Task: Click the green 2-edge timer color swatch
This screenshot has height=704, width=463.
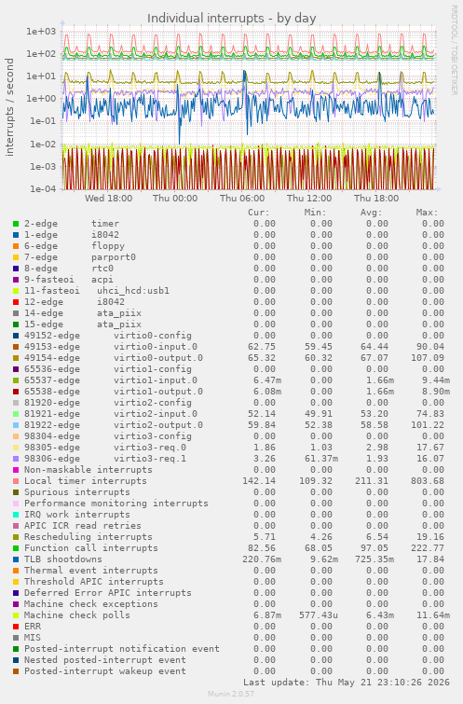Action: [x=16, y=224]
